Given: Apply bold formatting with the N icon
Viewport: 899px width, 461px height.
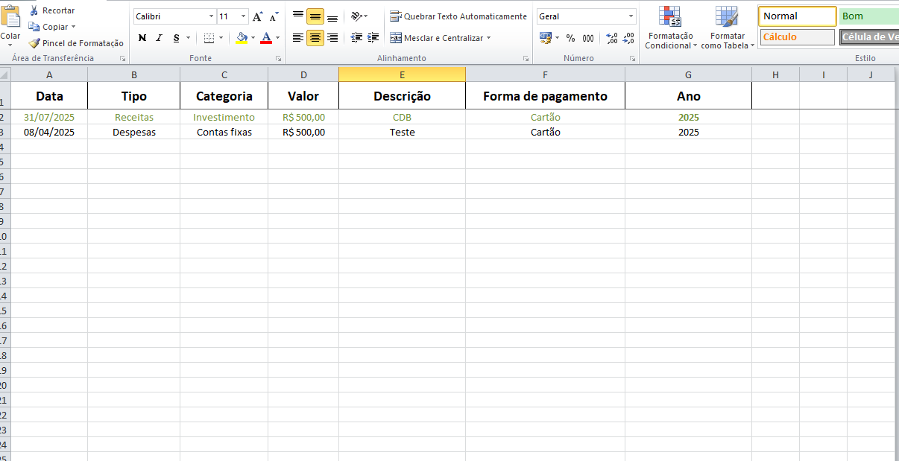Looking at the screenshot, I should pyautogui.click(x=142, y=37).
